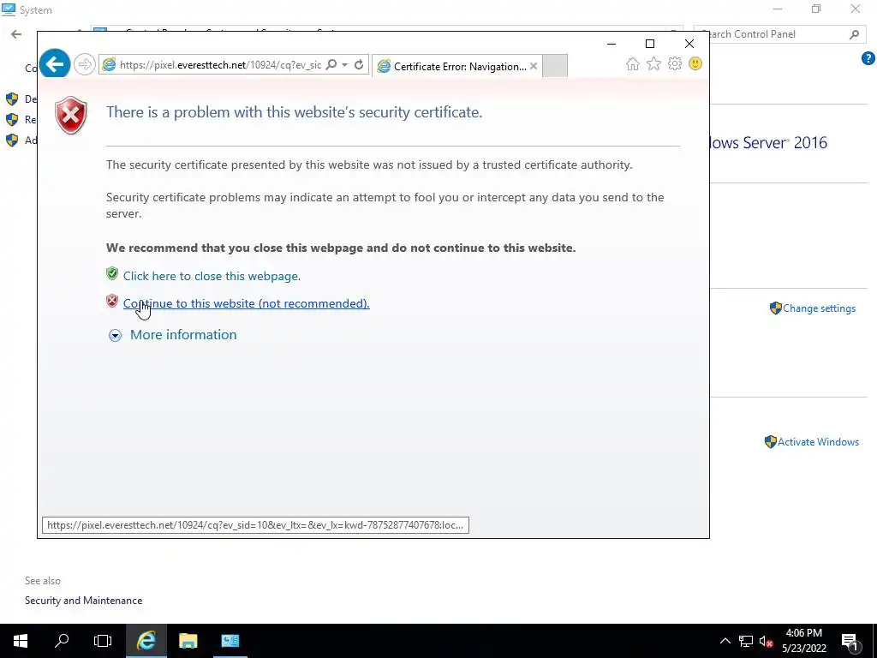Click the smiley feedback icon
This screenshot has height=658, width=877.
pos(695,63)
